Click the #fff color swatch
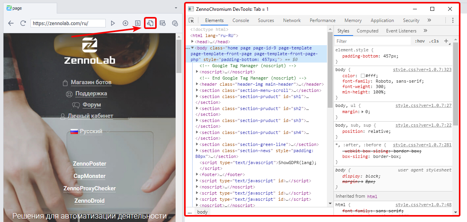 (x=363, y=76)
